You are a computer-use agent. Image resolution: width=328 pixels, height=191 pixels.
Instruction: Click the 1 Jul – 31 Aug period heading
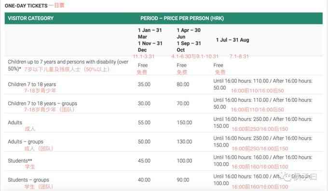coord(232,40)
